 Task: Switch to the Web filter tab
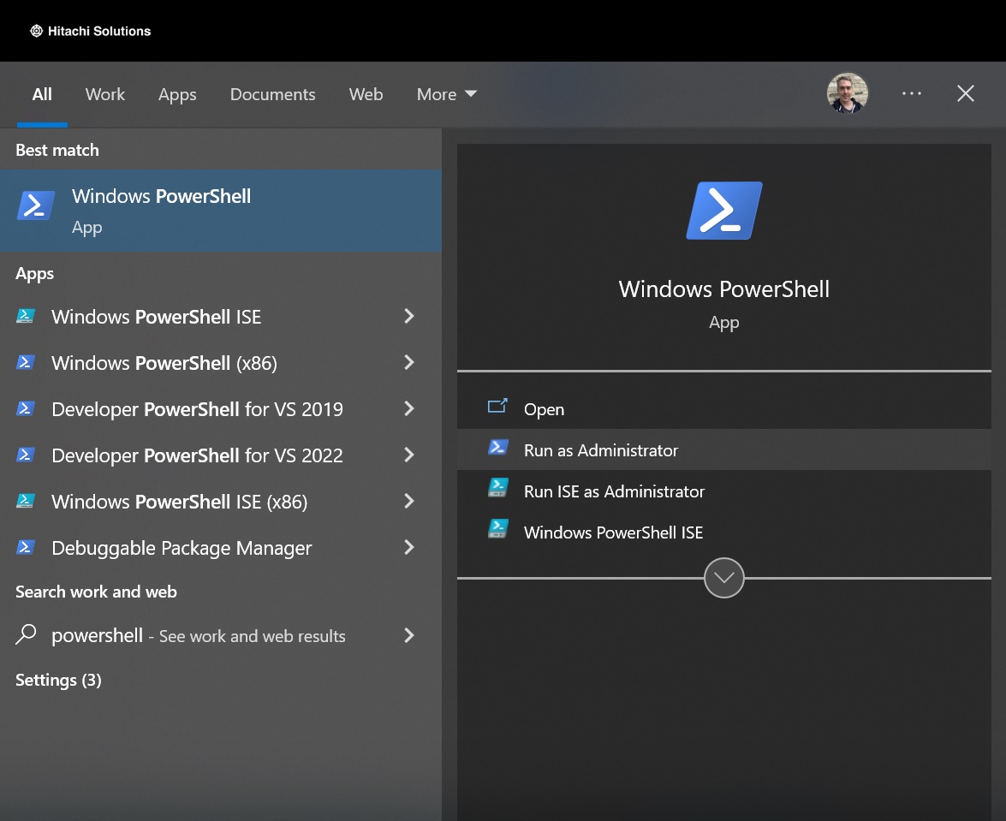366,94
